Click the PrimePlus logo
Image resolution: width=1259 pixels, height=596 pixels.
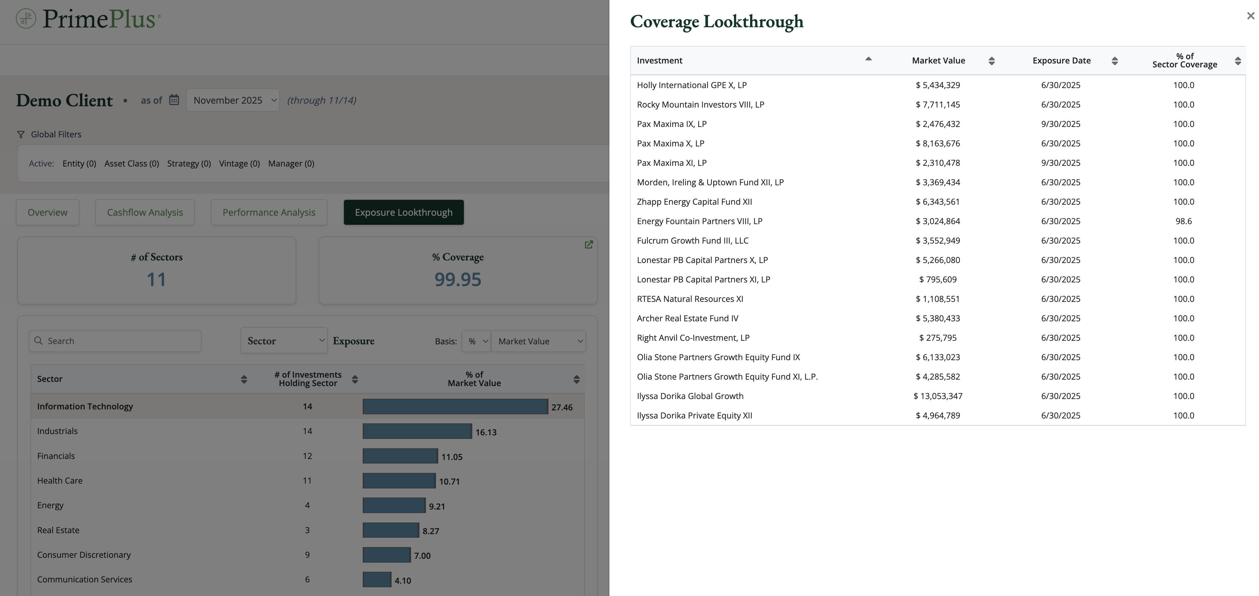88,19
